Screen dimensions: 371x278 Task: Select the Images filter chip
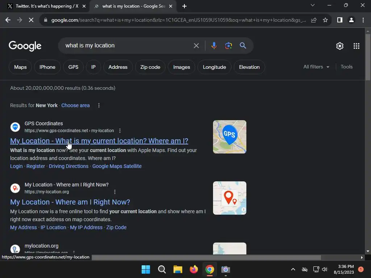coord(182,67)
